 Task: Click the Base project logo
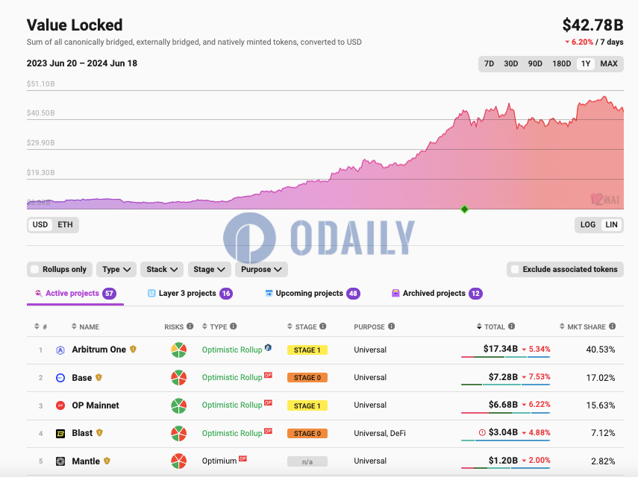click(x=60, y=378)
